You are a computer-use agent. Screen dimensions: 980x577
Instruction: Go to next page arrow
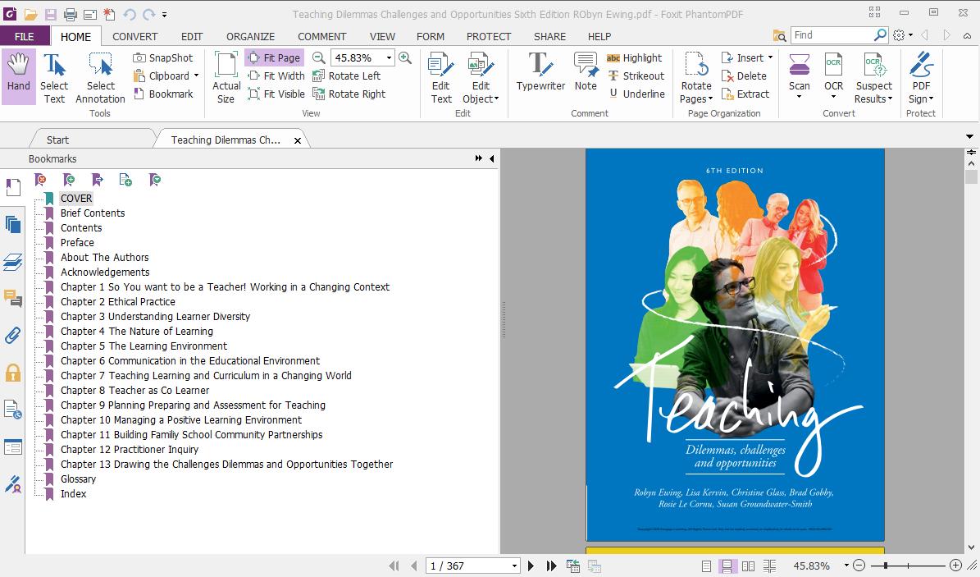tap(531, 566)
